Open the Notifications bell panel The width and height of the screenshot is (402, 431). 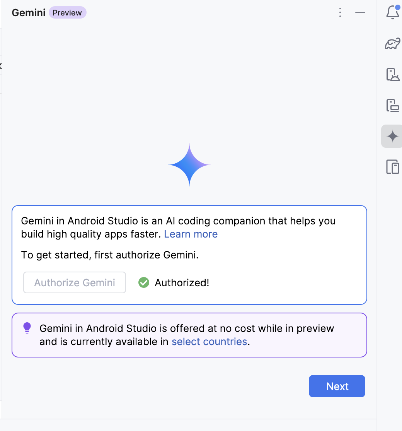392,13
